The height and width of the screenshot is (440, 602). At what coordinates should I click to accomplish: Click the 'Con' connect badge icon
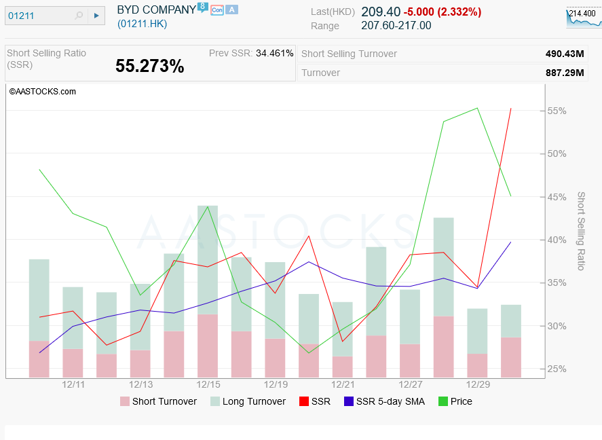(x=217, y=10)
